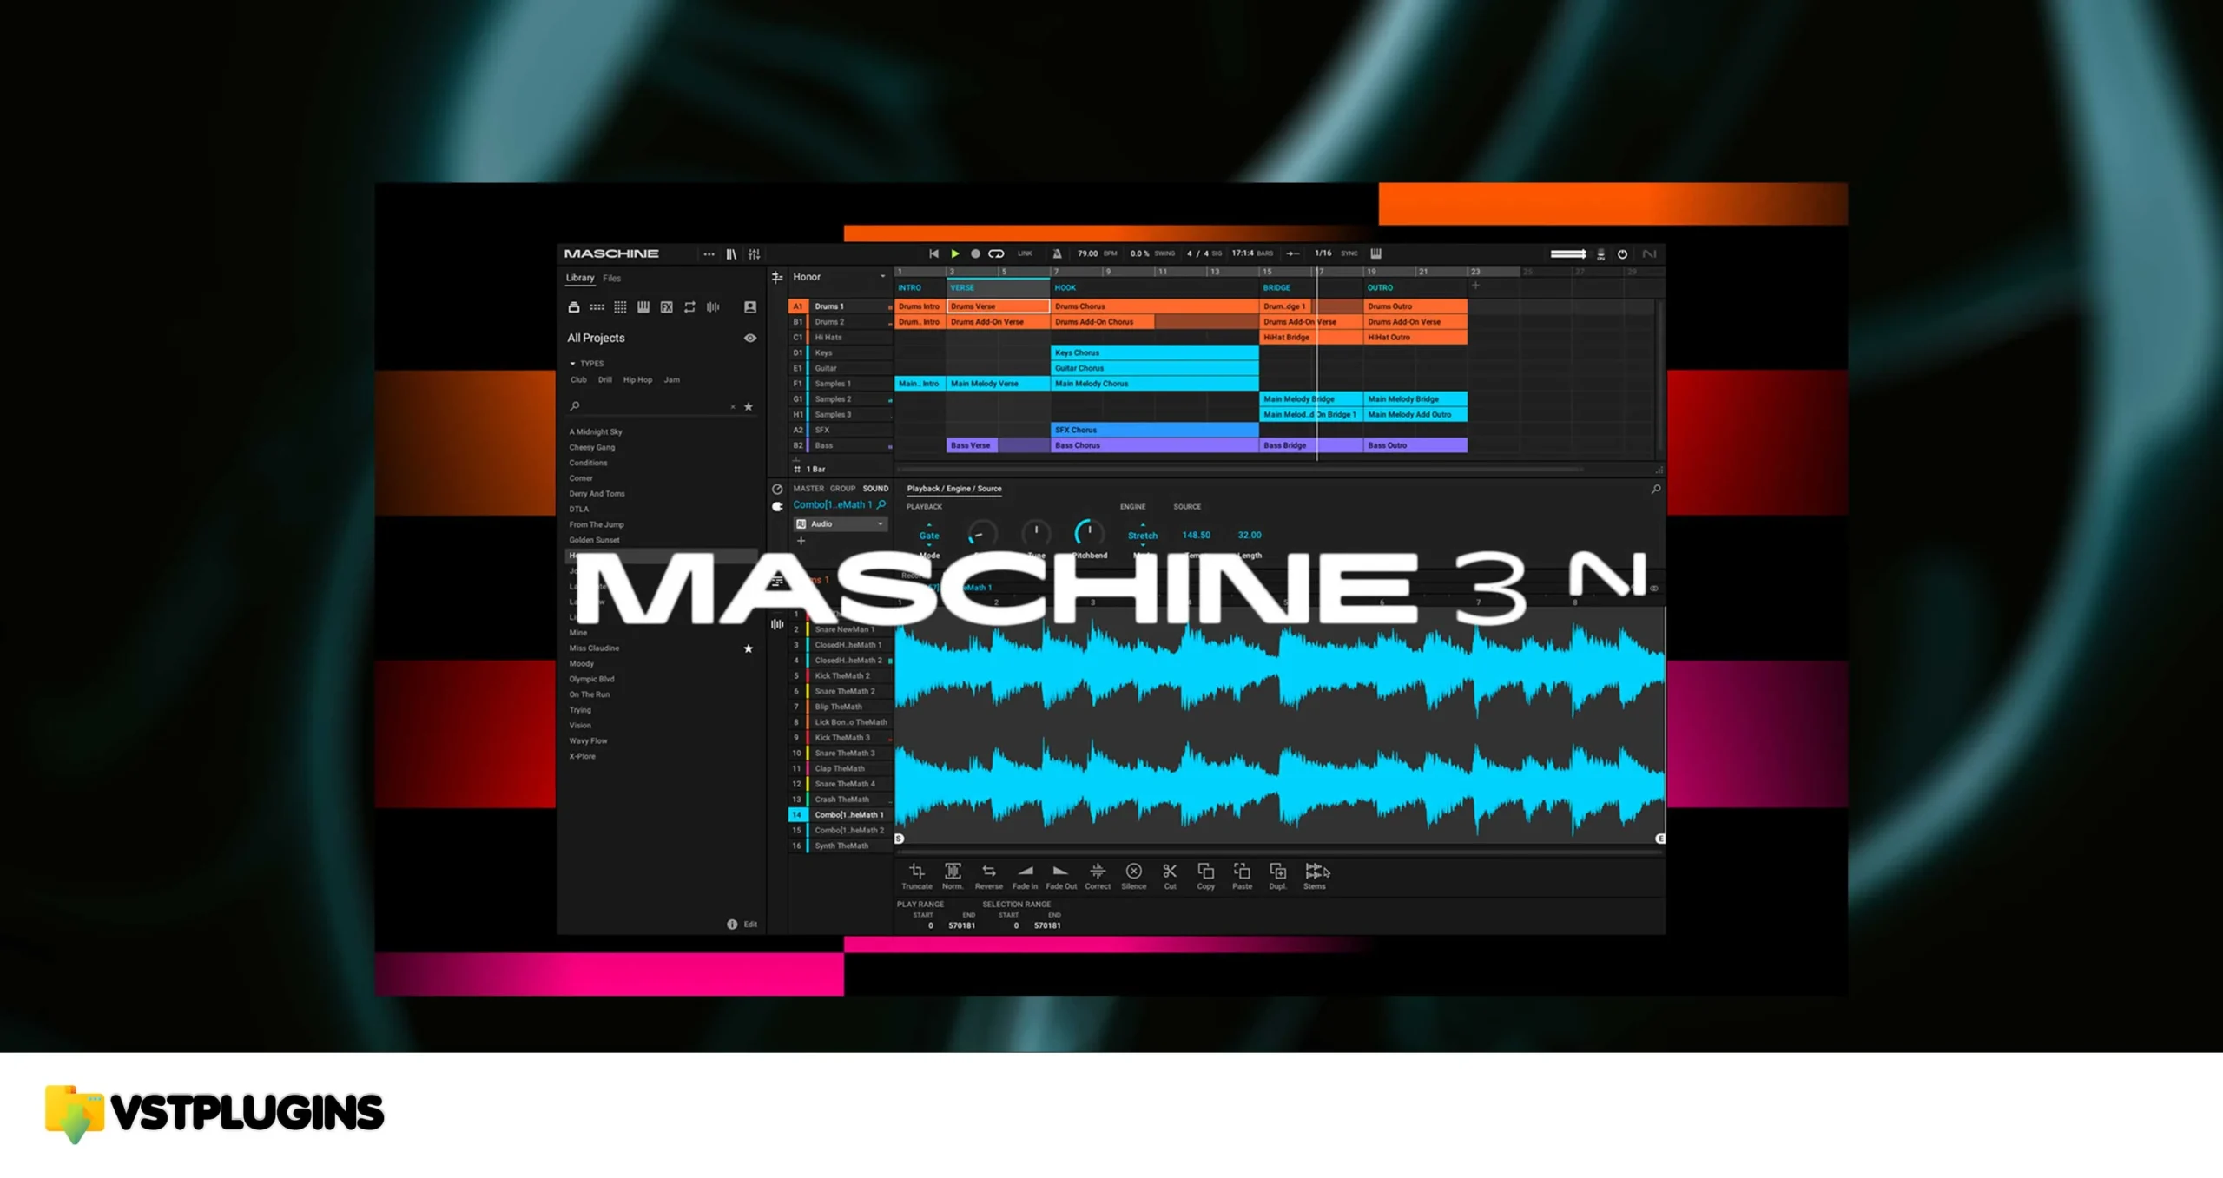Click the browser search field
The image size is (2223, 1178).
(653, 406)
